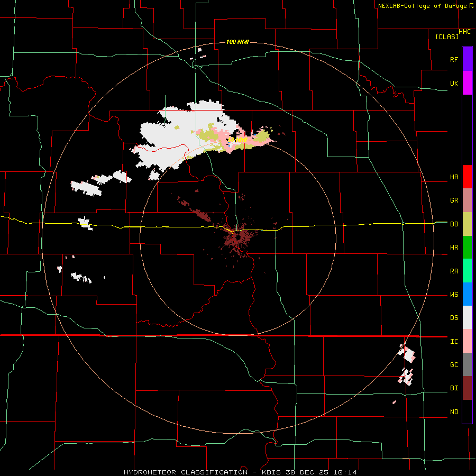This screenshot has height=476, width=476.
Task: Click the WS blue legend swatch
Action: tap(467, 294)
